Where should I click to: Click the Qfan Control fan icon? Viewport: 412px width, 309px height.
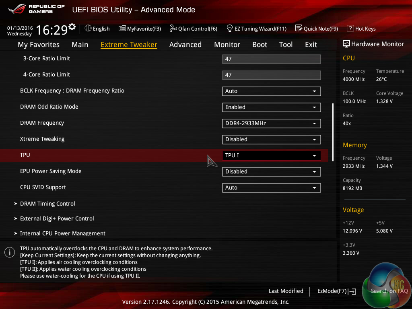(173, 29)
